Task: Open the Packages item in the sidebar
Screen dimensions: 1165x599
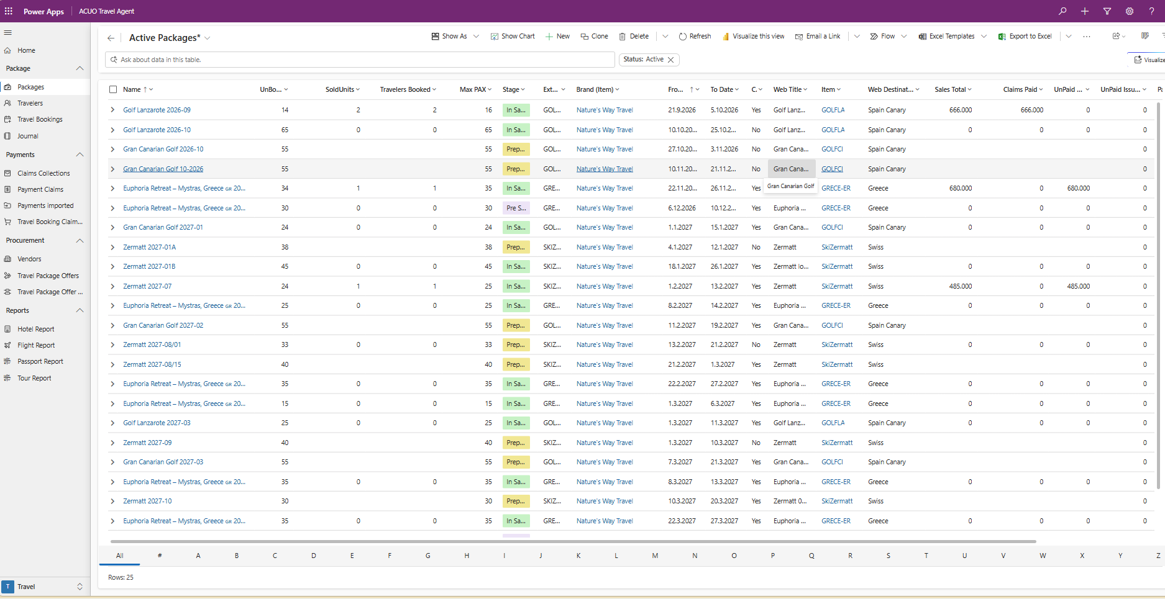Action: point(45,87)
